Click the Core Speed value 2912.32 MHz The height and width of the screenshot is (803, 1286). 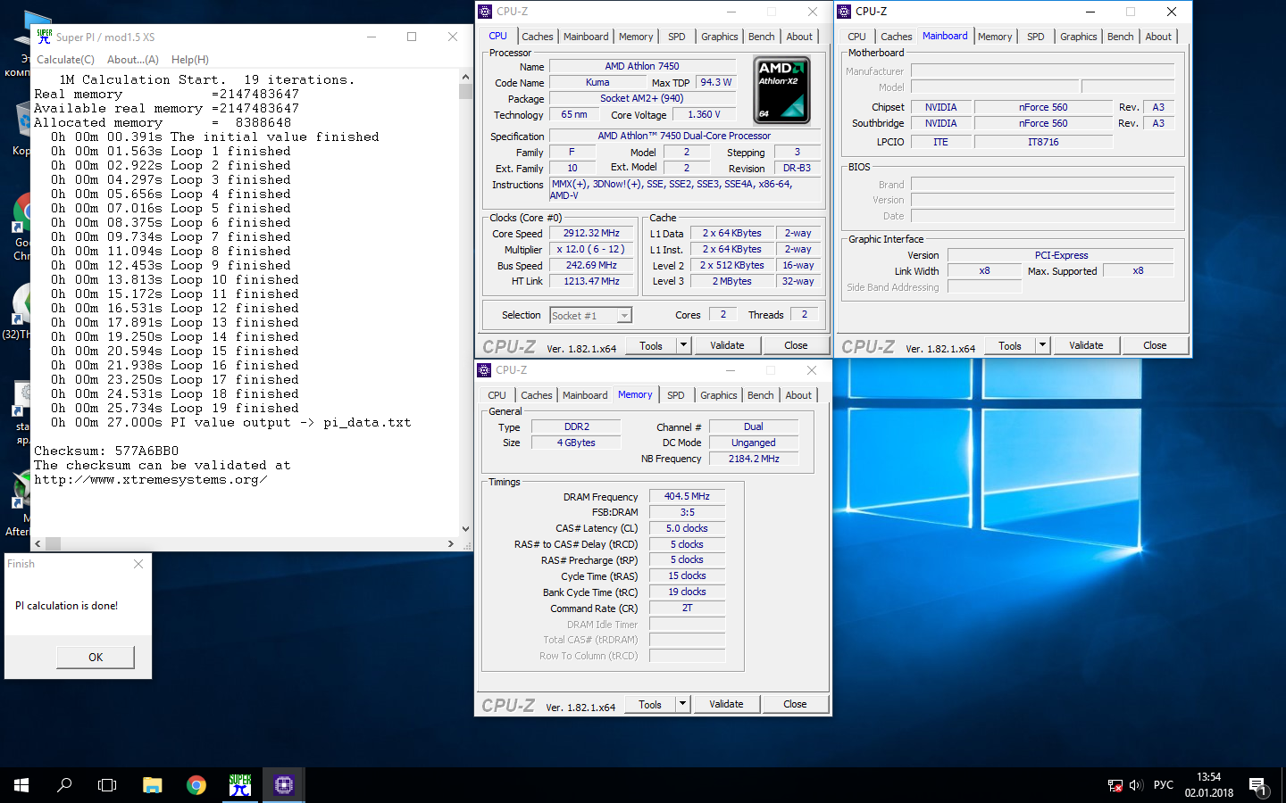[x=591, y=233]
